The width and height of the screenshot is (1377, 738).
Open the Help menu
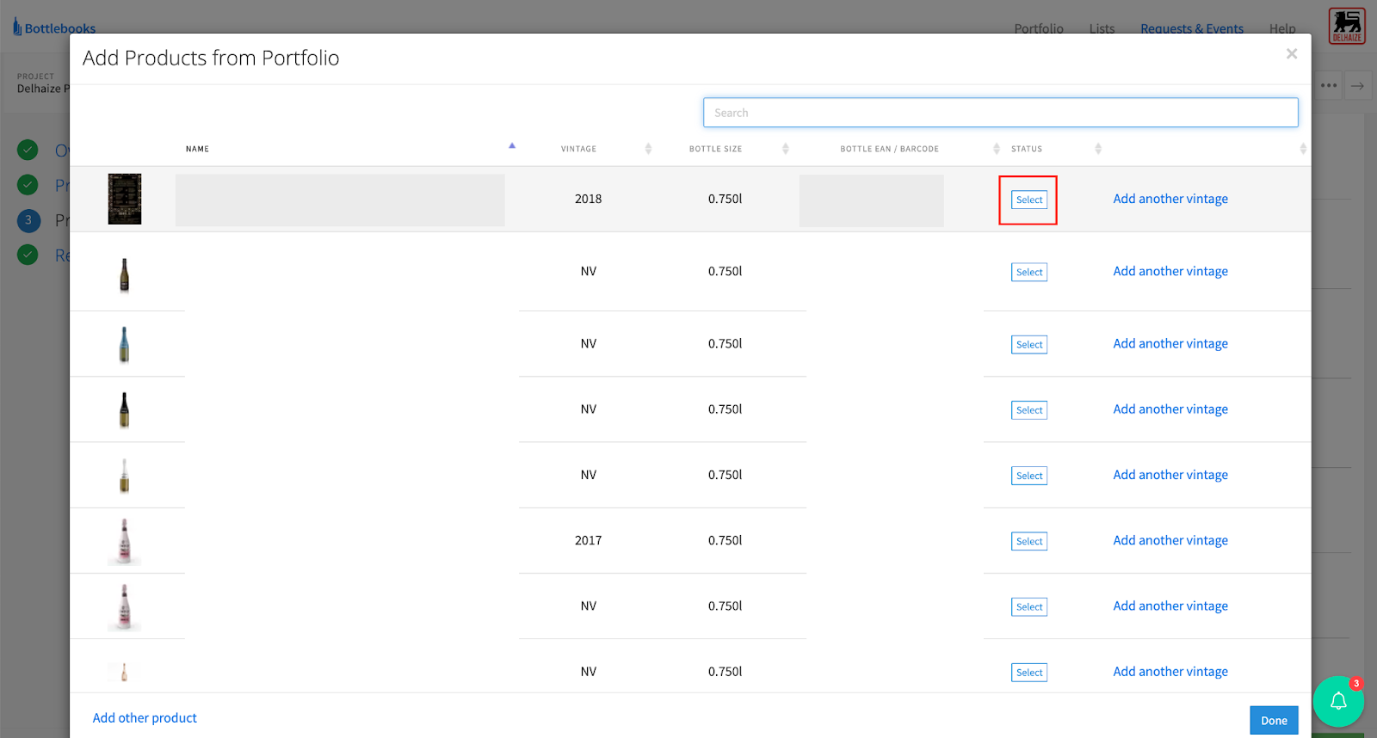tap(1282, 28)
